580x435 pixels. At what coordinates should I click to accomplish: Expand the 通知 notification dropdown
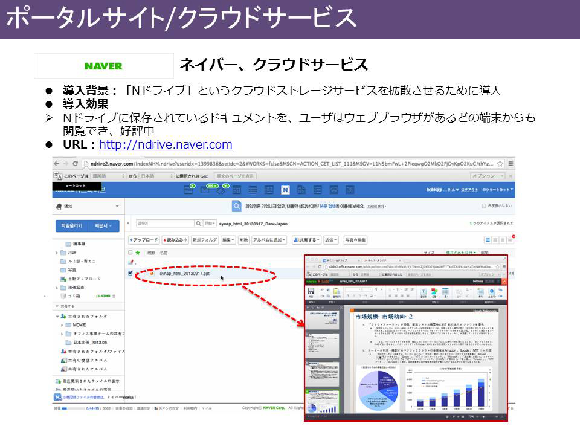pyautogui.click(x=117, y=206)
